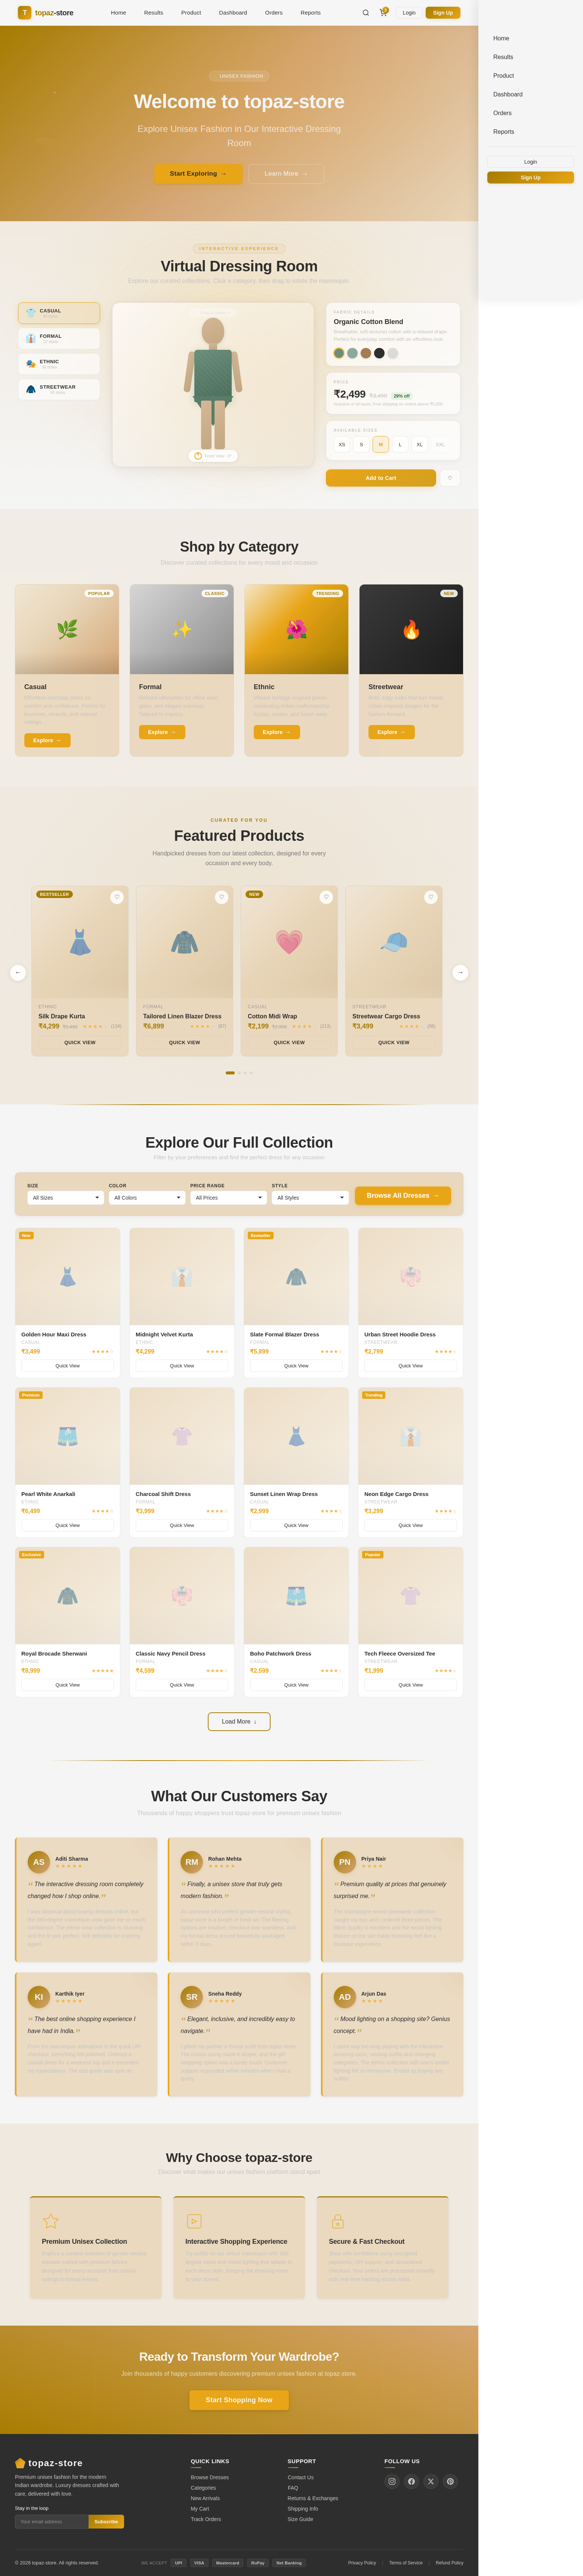The height and width of the screenshot is (2576, 583).
Task: Click Load More below the collection grid
Action: click(x=239, y=1722)
